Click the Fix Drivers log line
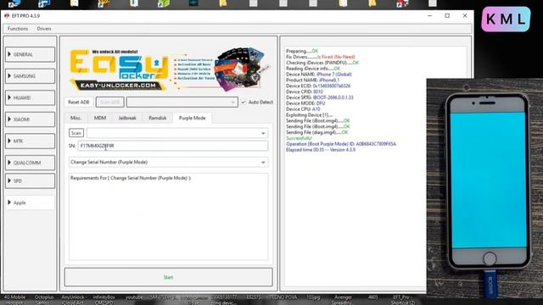The width and height of the screenshot is (543, 305). pos(321,57)
